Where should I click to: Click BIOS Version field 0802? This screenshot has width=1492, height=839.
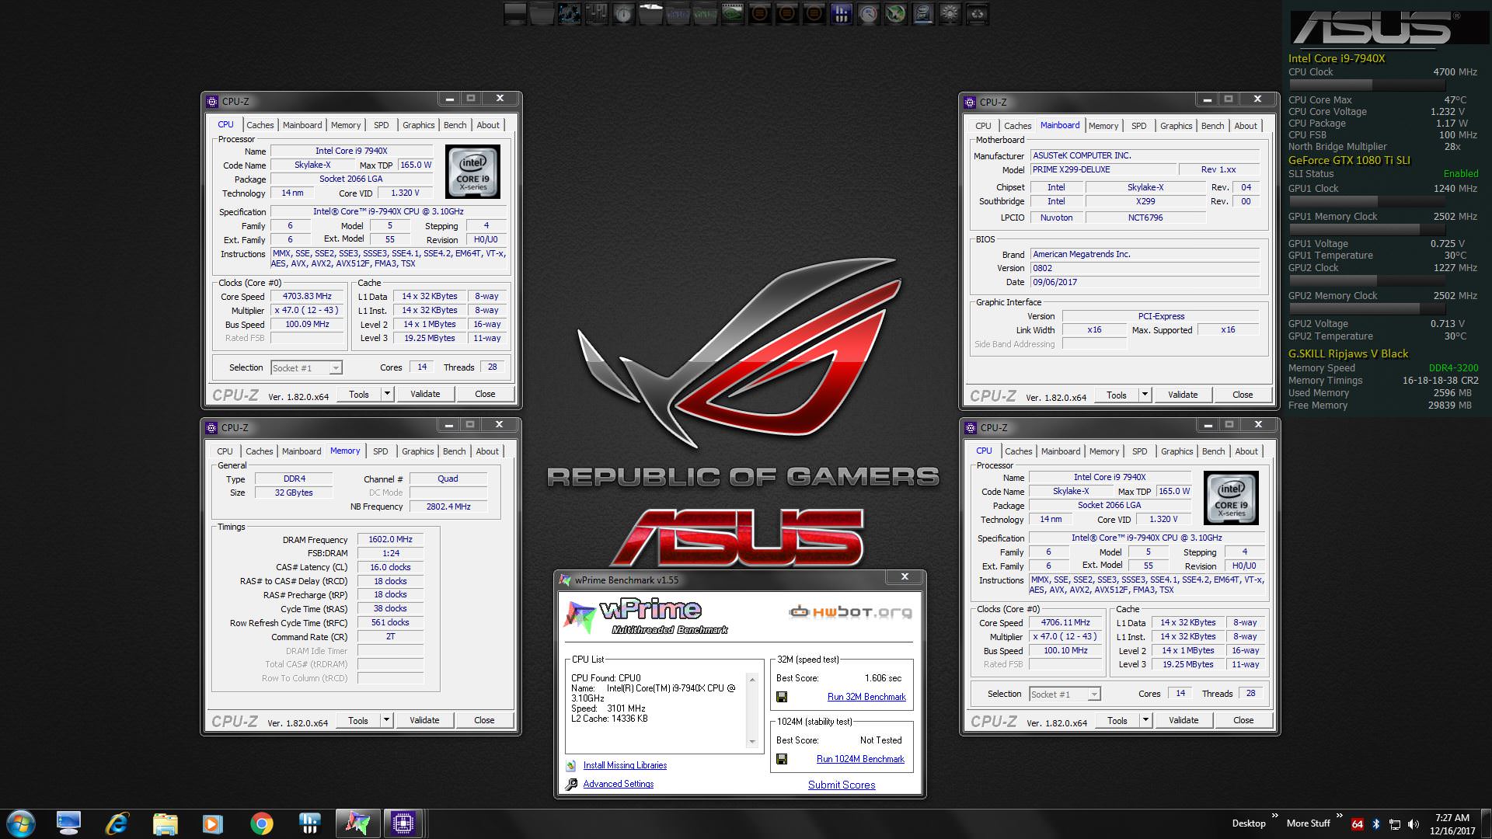(1145, 268)
